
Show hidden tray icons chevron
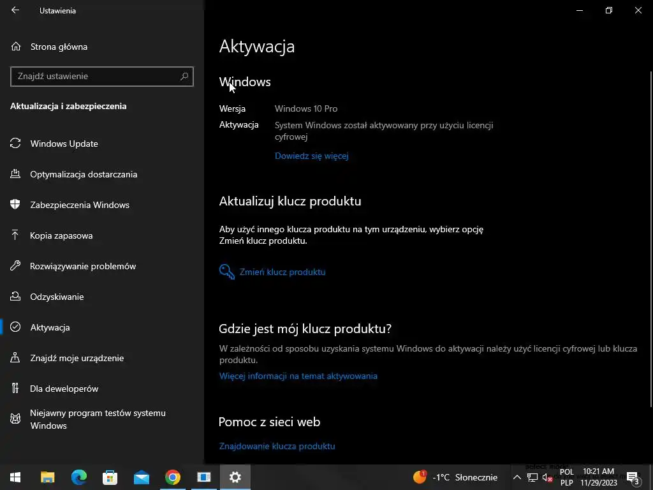(x=517, y=477)
